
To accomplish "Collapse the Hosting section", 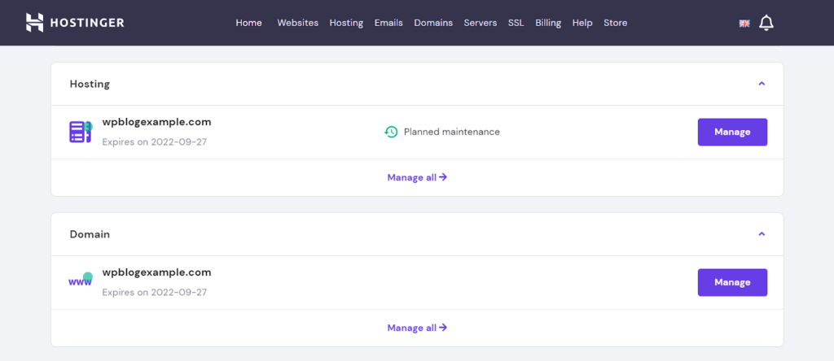I will (762, 84).
